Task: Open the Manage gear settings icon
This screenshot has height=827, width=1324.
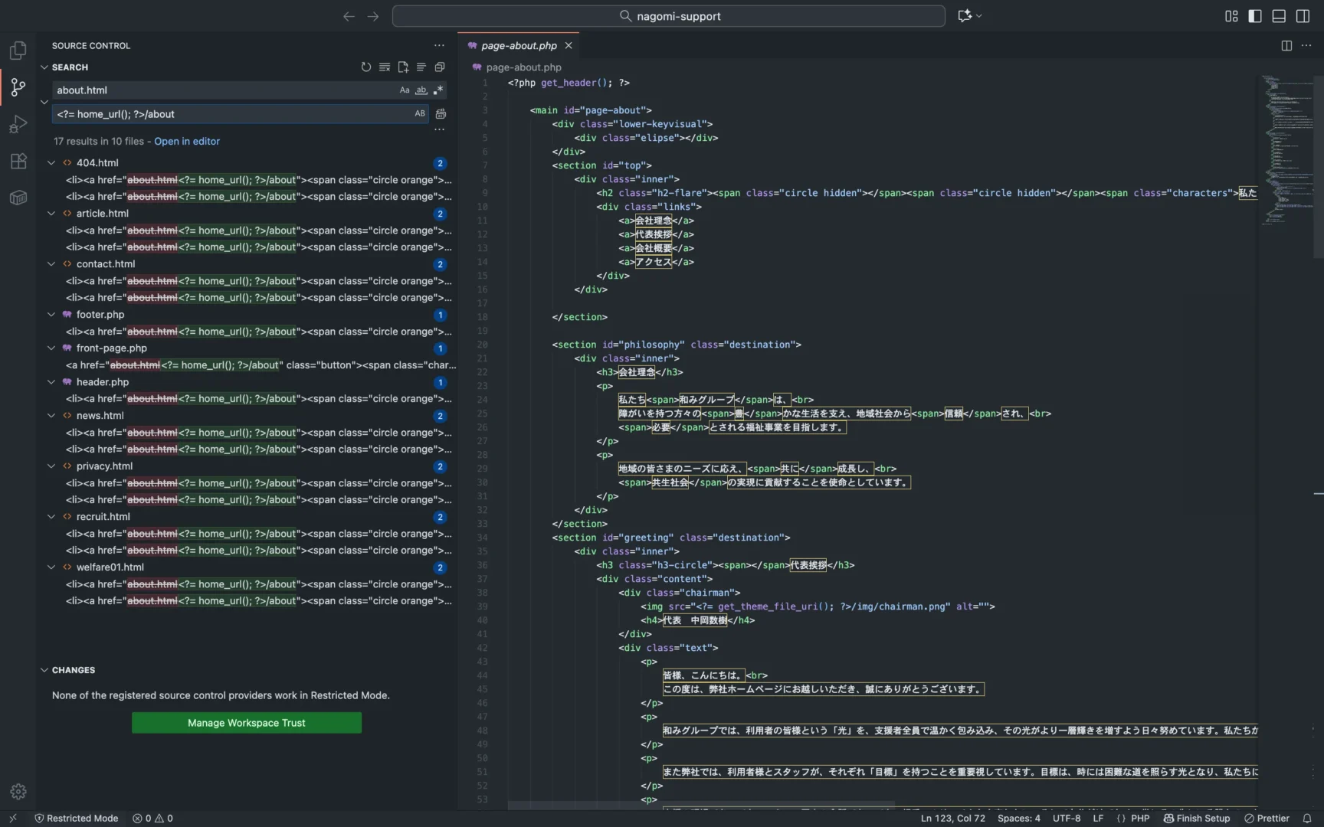Action: 18,792
